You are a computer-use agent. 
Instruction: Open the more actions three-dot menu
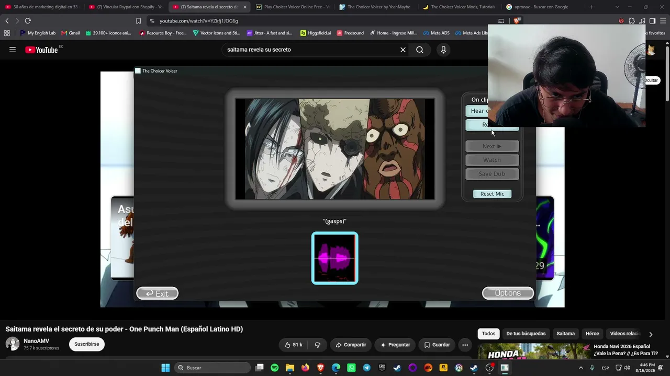coord(465,345)
